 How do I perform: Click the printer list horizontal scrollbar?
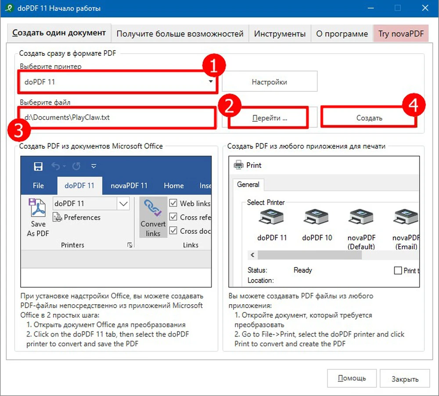click(334, 255)
